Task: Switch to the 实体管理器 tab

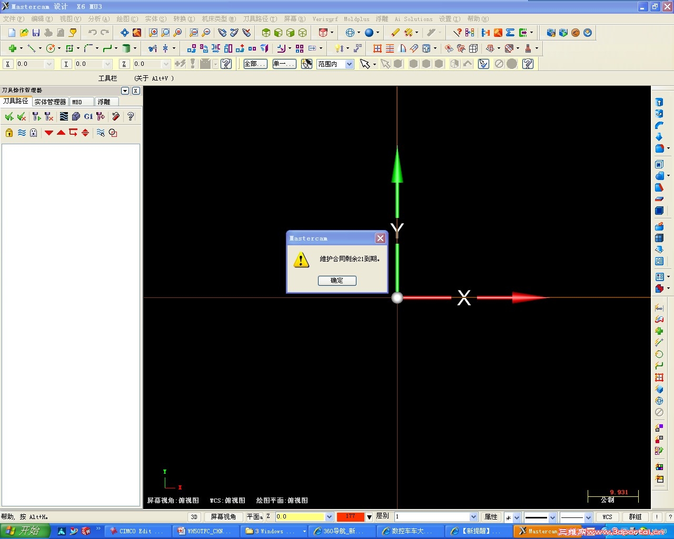Action: (x=50, y=102)
